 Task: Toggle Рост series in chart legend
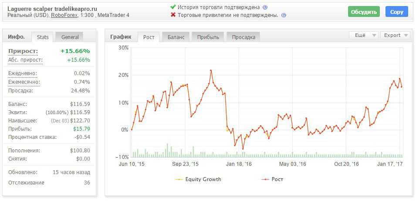coord(265,179)
